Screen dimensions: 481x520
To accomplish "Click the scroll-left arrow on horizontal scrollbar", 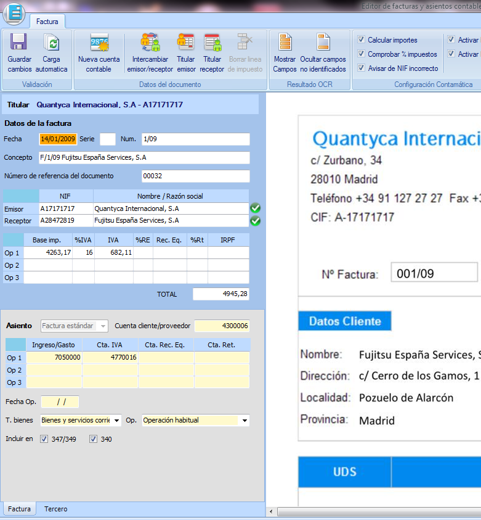I will (x=271, y=512).
